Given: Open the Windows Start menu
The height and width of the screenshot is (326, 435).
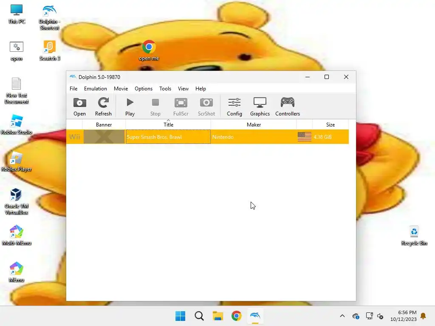Looking at the screenshot, I should coord(180,316).
